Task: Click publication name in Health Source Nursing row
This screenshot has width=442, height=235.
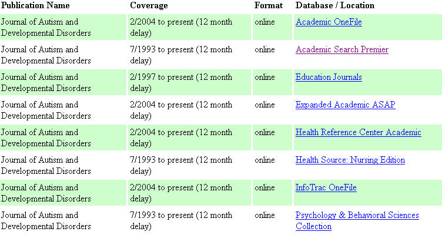Action: pos(46,166)
